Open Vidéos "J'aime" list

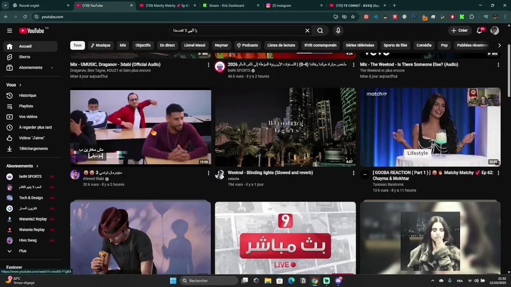tap(30, 138)
